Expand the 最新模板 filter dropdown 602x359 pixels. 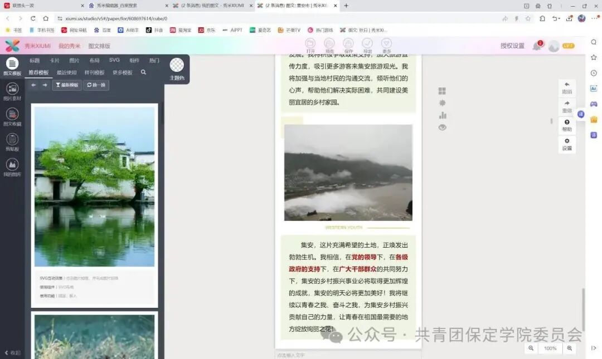67,85
